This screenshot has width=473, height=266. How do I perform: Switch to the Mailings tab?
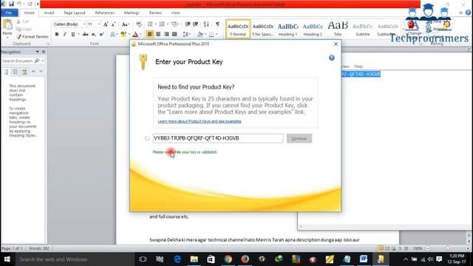(x=132, y=13)
